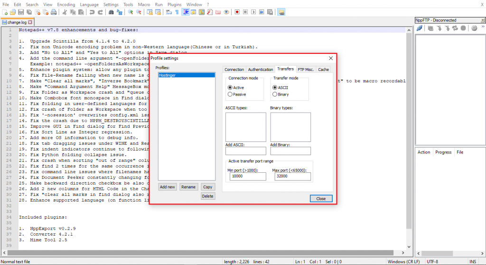
Task: Click the Min port field showing 10000
Action: (248, 177)
